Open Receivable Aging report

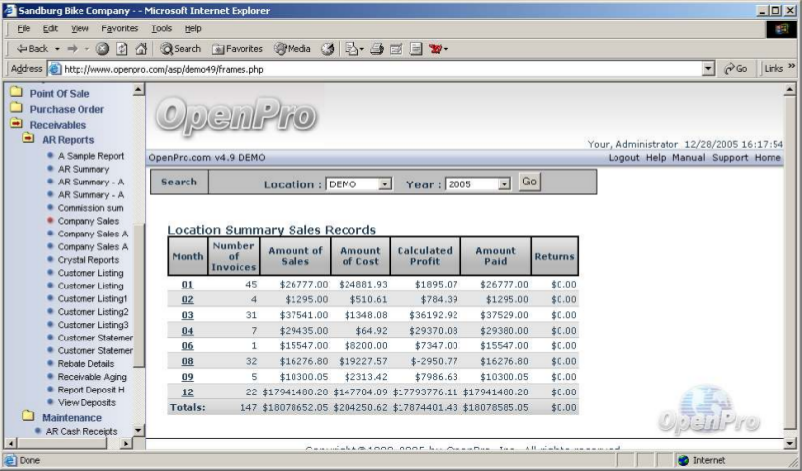[x=91, y=377]
